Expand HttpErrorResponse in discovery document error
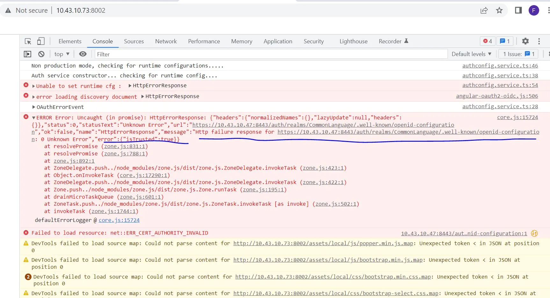 143,96
